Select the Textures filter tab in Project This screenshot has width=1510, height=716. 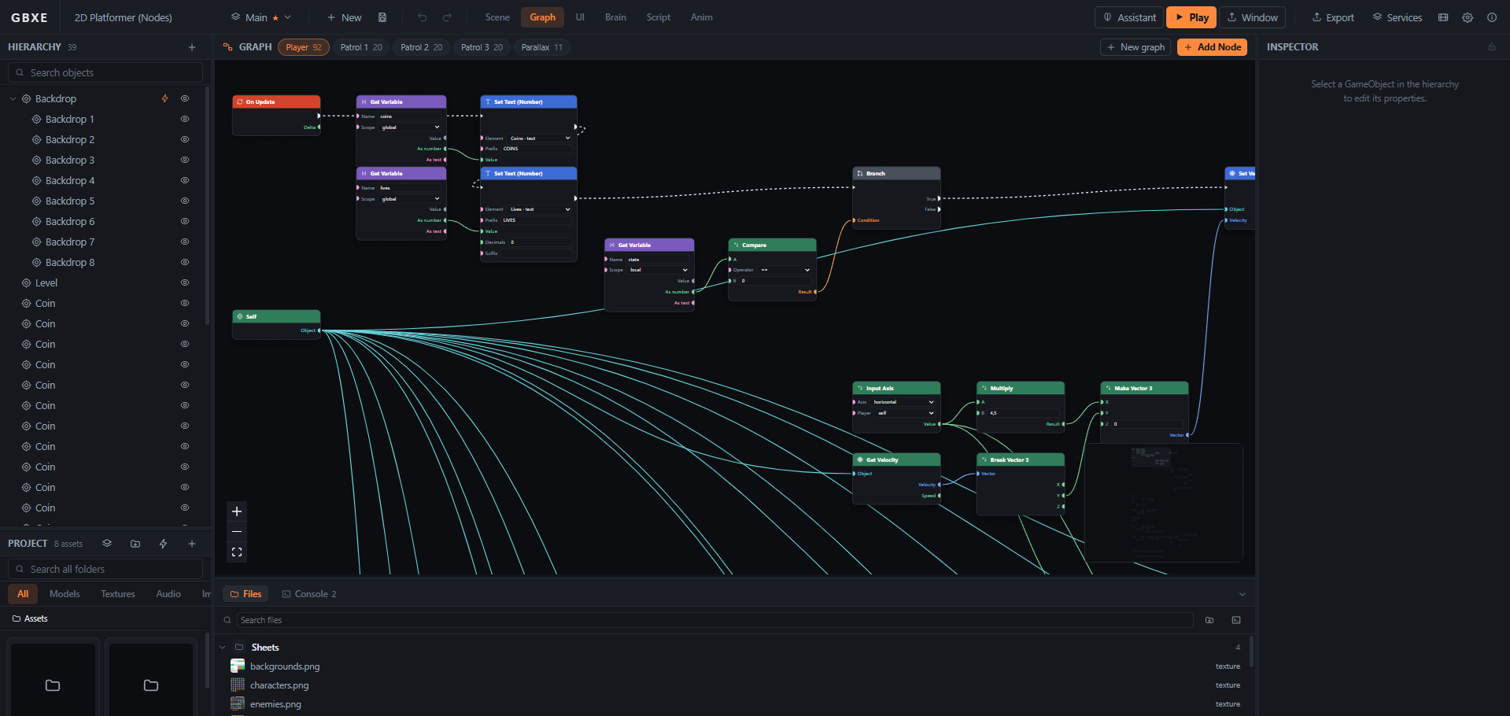118,594
